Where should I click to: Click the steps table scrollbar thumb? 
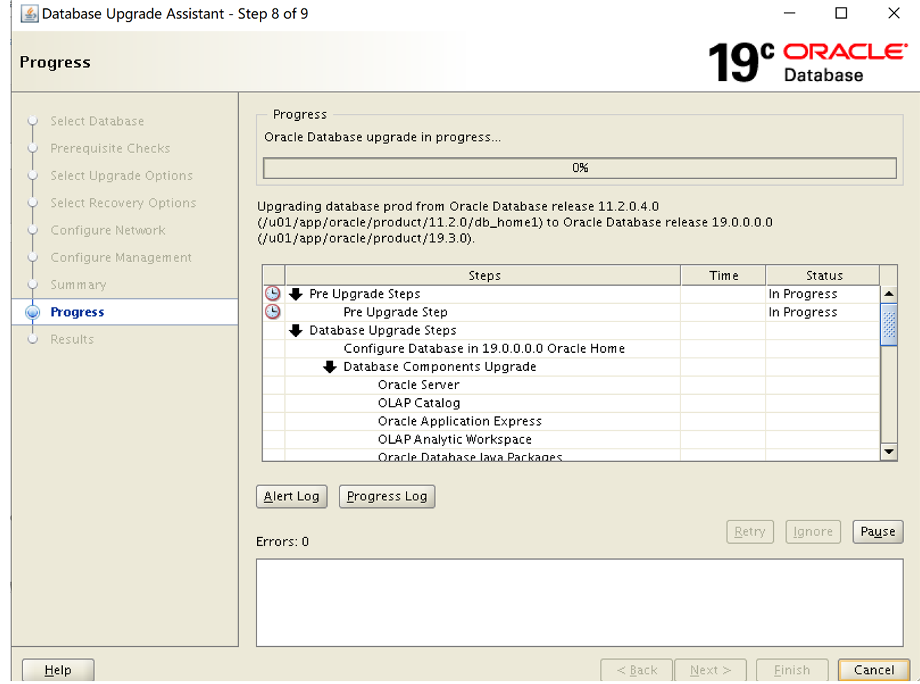(x=889, y=324)
